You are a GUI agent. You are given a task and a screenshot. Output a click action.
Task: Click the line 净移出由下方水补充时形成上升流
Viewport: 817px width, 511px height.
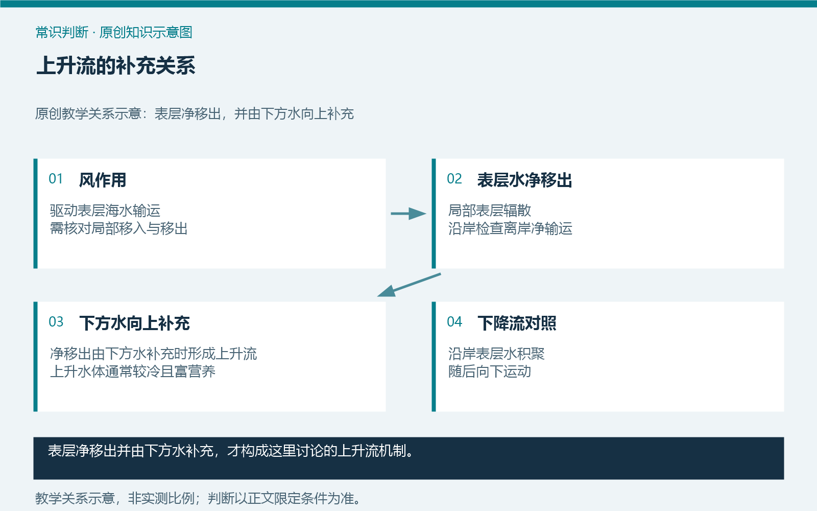(153, 353)
